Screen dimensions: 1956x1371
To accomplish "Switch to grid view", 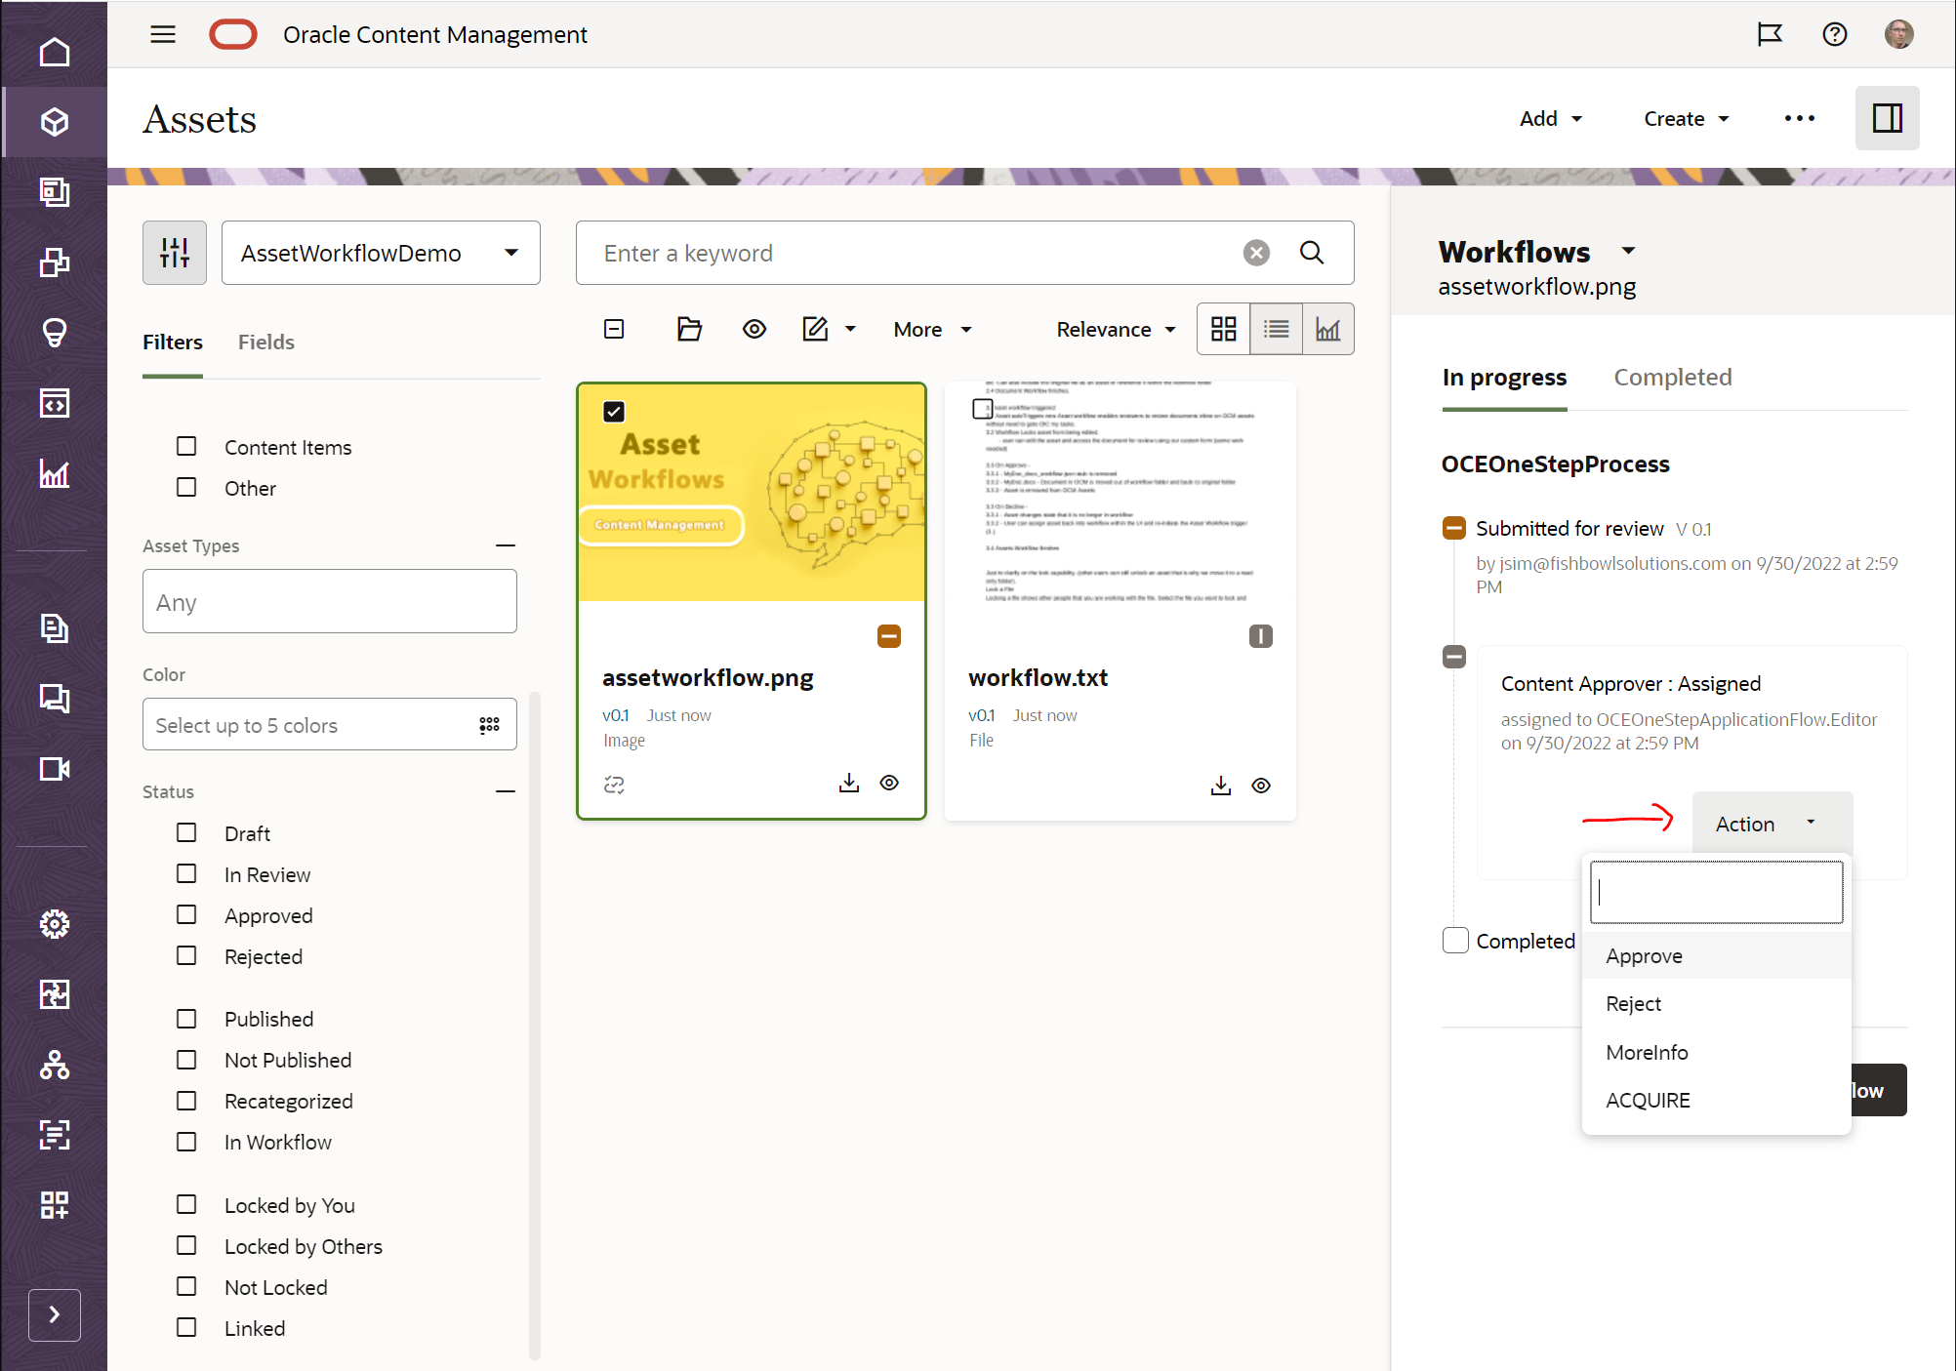I will (1224, 329).
